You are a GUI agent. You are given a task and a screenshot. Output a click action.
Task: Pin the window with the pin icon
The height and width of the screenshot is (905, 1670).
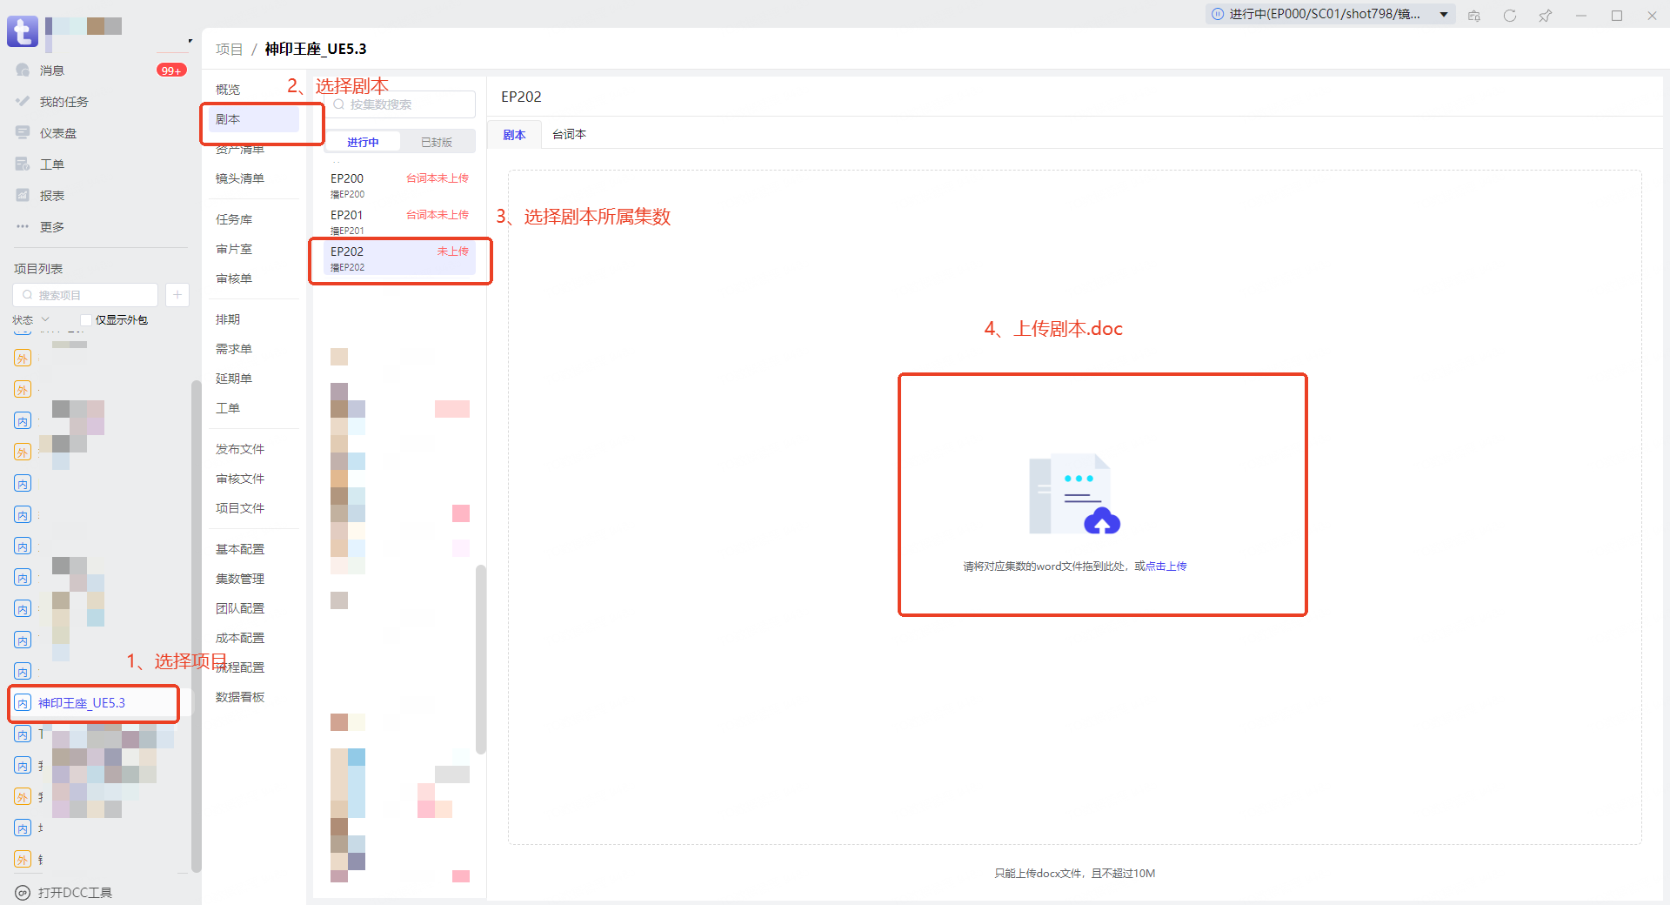pos(1546,15)
